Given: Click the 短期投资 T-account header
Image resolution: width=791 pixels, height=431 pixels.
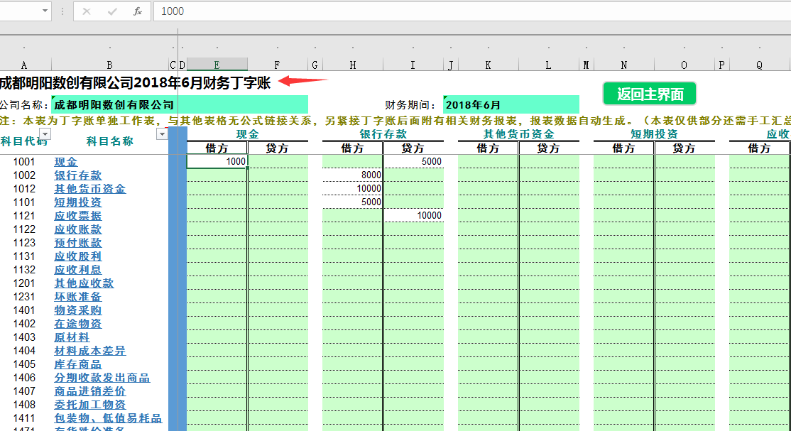Looking at the screenshot, I should click(654, 134).
